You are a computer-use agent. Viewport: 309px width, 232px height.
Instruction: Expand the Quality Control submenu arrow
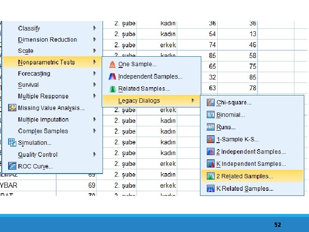coord(94,154)
